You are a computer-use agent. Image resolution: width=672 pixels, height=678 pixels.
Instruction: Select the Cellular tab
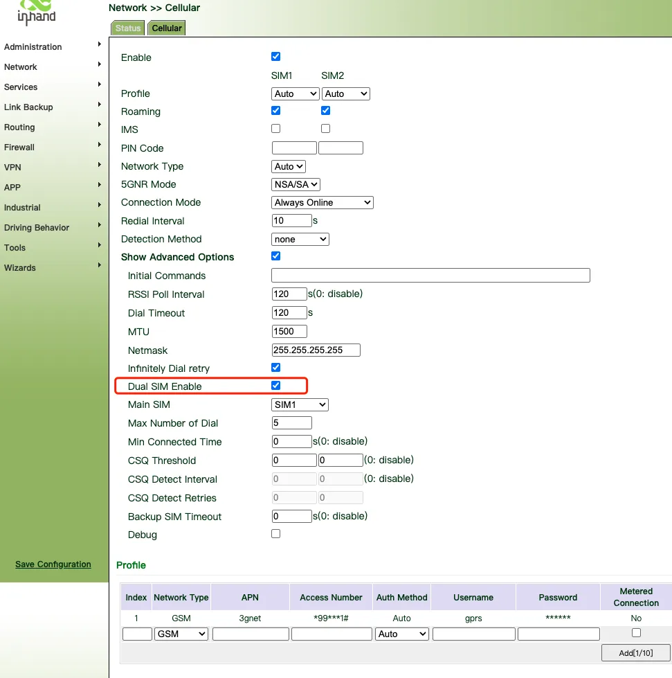166,28
